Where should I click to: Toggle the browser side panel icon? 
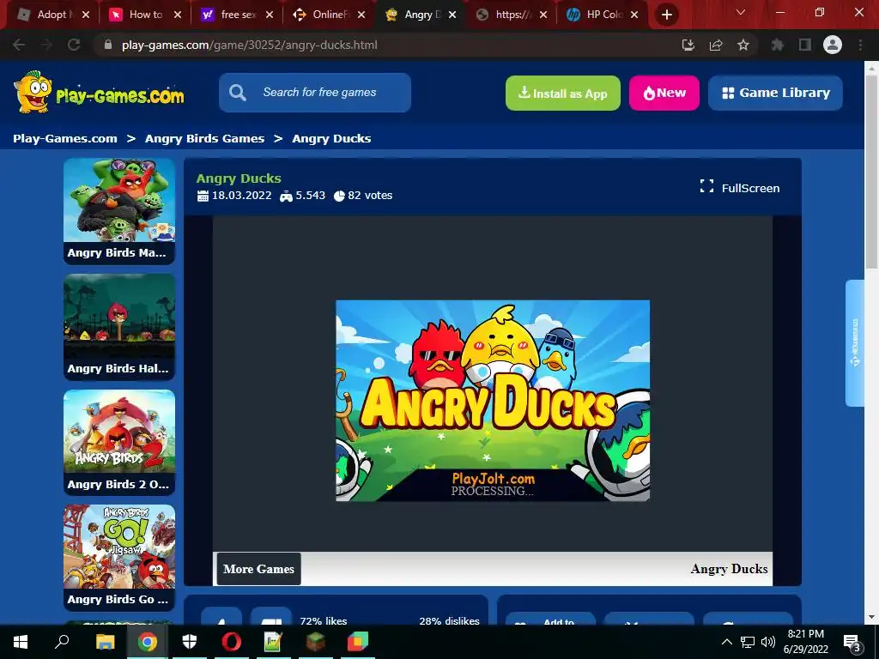coord(805,45)
